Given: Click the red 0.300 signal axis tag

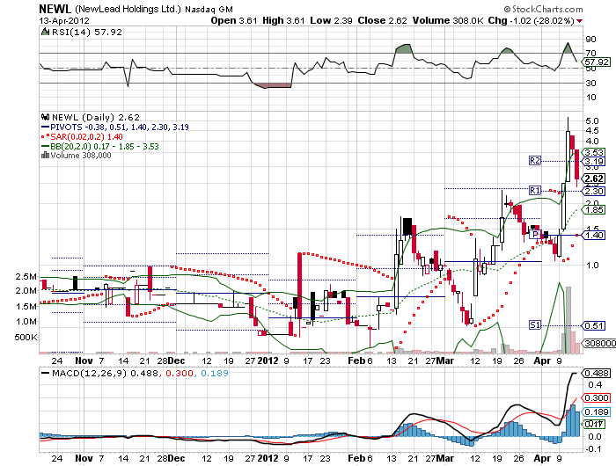Looking at the screenshot, I should coord(597,398).
